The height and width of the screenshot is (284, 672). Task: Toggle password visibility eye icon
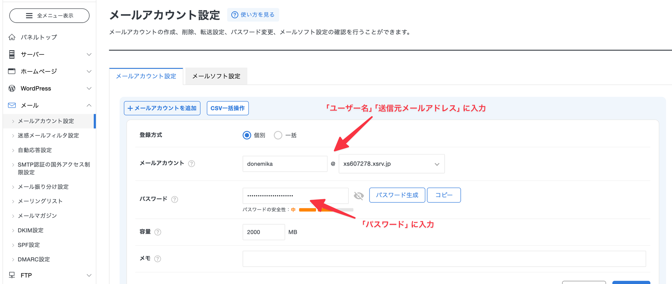[359, 196]
